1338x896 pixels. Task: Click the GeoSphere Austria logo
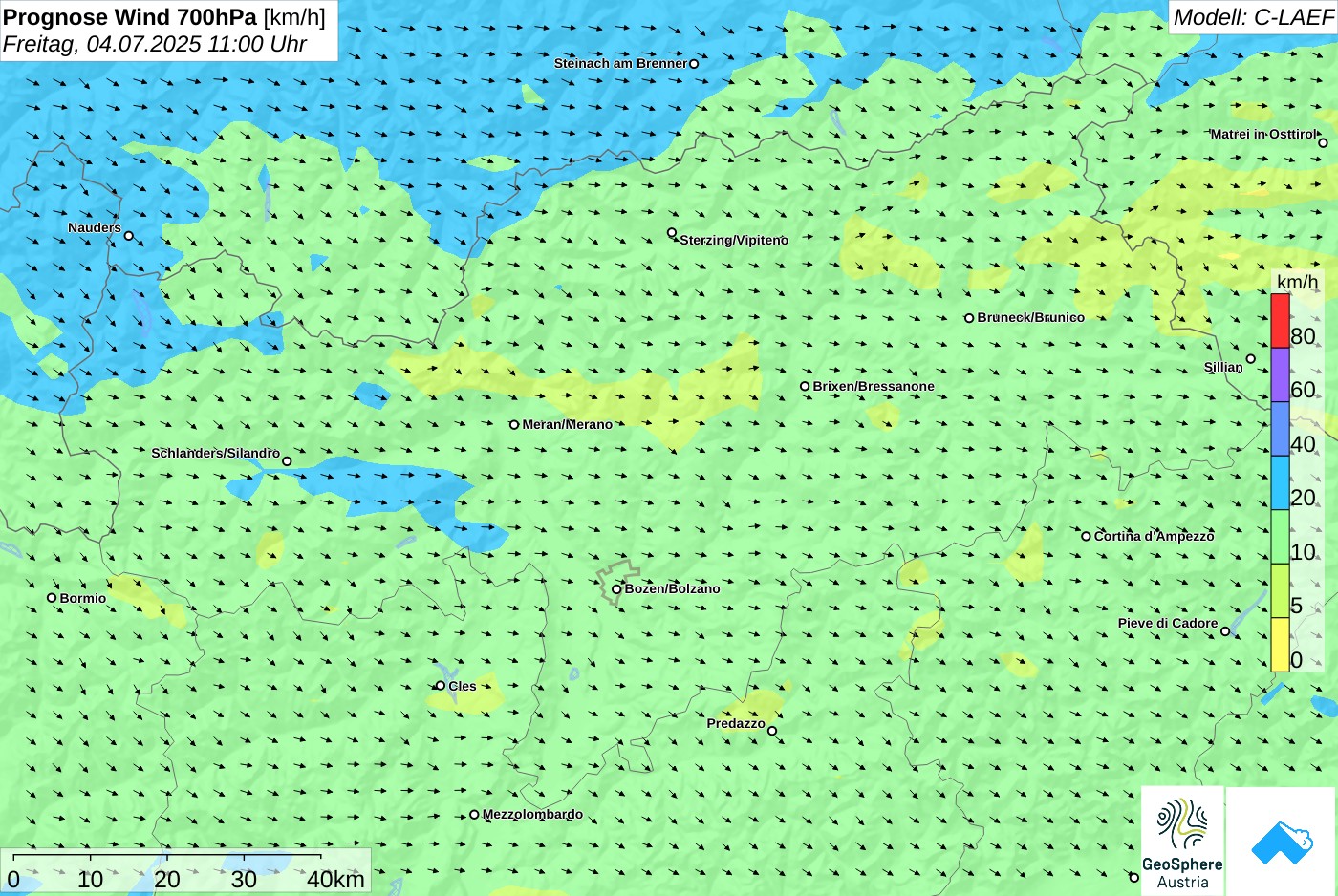pos(1183,842)
